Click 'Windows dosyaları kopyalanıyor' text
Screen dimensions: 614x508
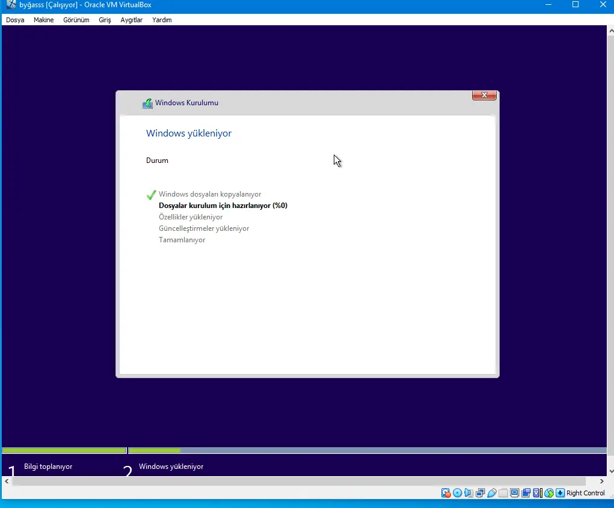pyautogui.click(x=210, y=194)
